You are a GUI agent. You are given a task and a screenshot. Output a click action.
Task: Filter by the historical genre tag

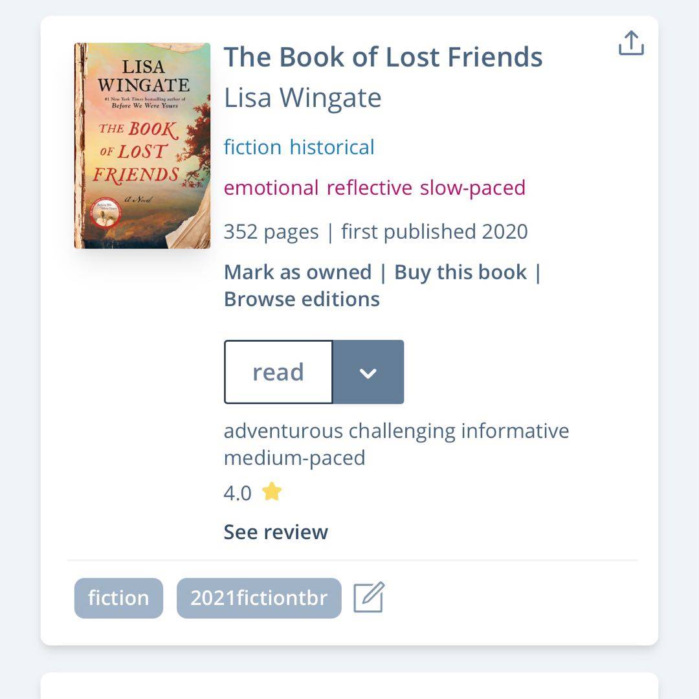click(332, 147)
